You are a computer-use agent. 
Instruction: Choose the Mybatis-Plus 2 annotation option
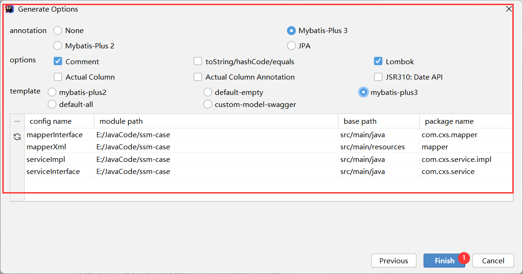58,46
